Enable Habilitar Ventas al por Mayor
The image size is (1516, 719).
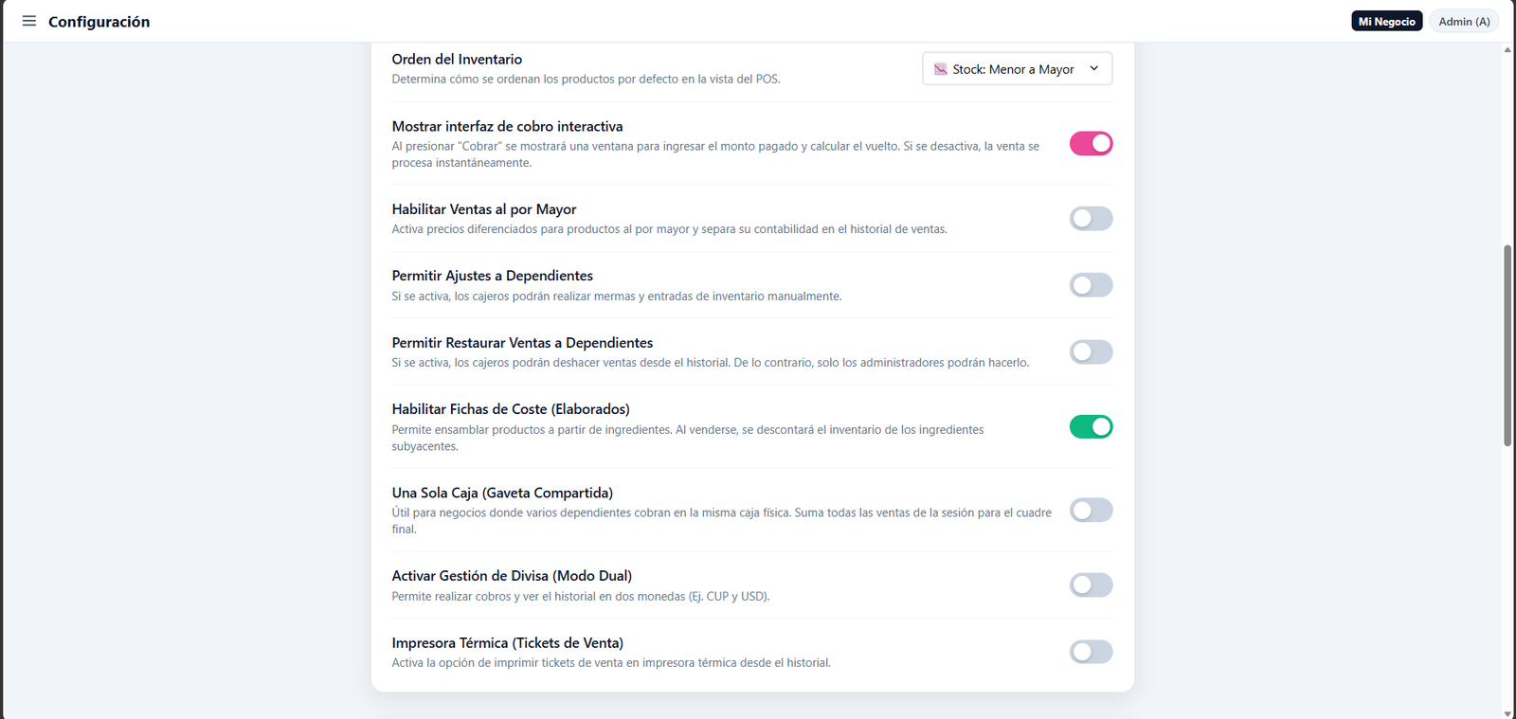point(1091,218)
